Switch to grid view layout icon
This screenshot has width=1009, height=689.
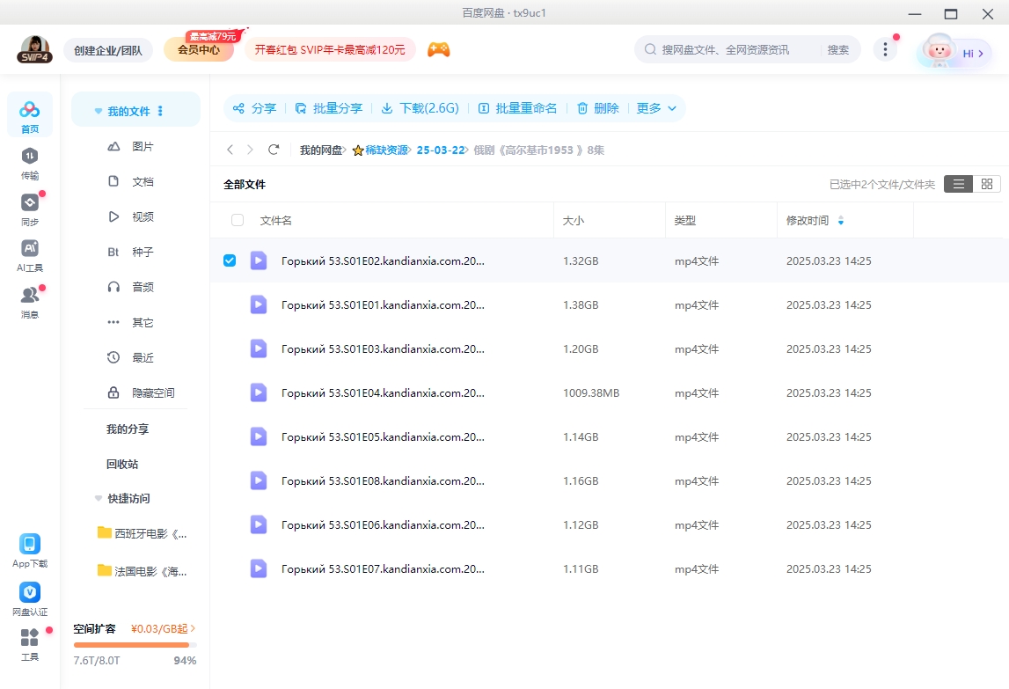click(986, 184)
